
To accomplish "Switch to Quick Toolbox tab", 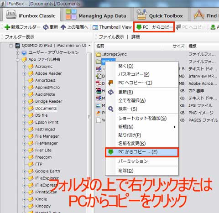I will pyautogui.click(x=160, y=15).
